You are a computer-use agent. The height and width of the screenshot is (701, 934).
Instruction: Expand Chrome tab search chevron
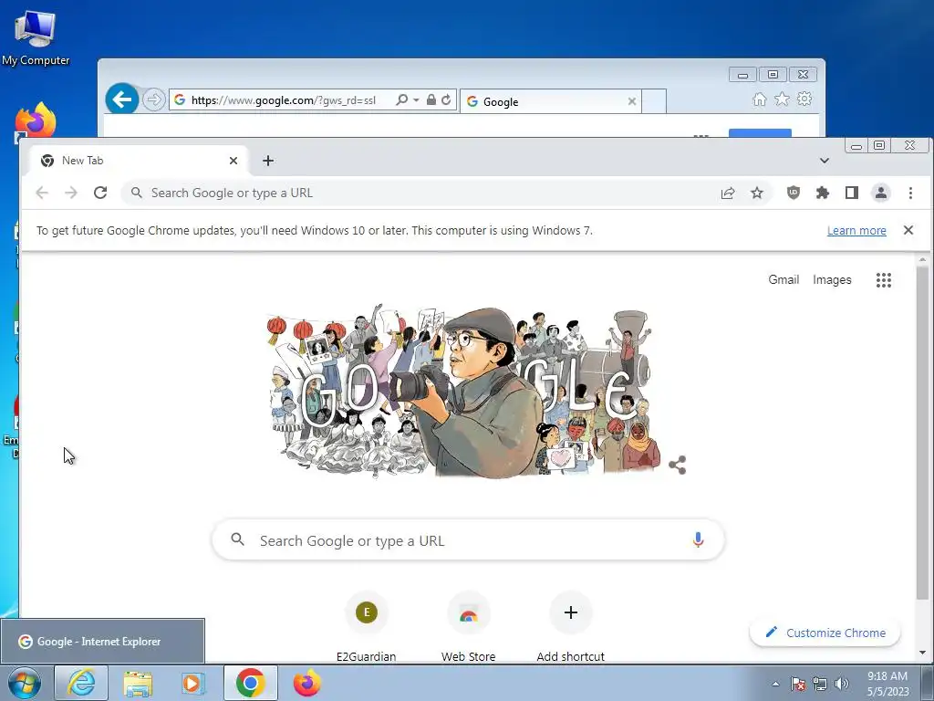click(825, 161)
